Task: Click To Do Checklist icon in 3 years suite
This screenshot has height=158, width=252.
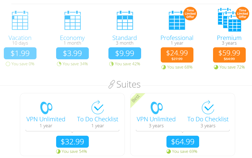Action: (208, 107)
